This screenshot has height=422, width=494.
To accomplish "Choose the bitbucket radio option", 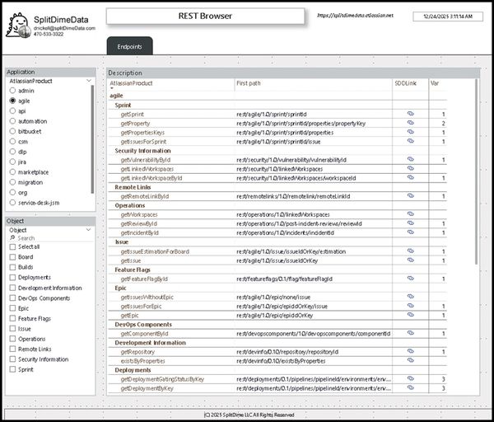I will [12, 130].
